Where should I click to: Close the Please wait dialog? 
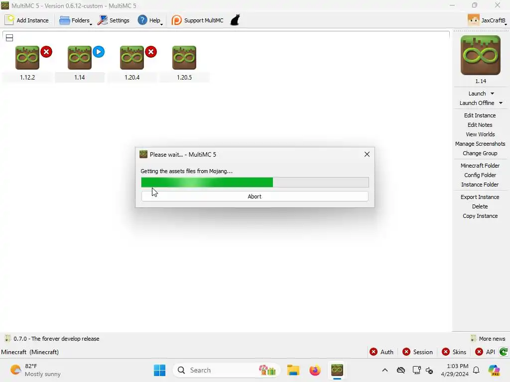367,154
